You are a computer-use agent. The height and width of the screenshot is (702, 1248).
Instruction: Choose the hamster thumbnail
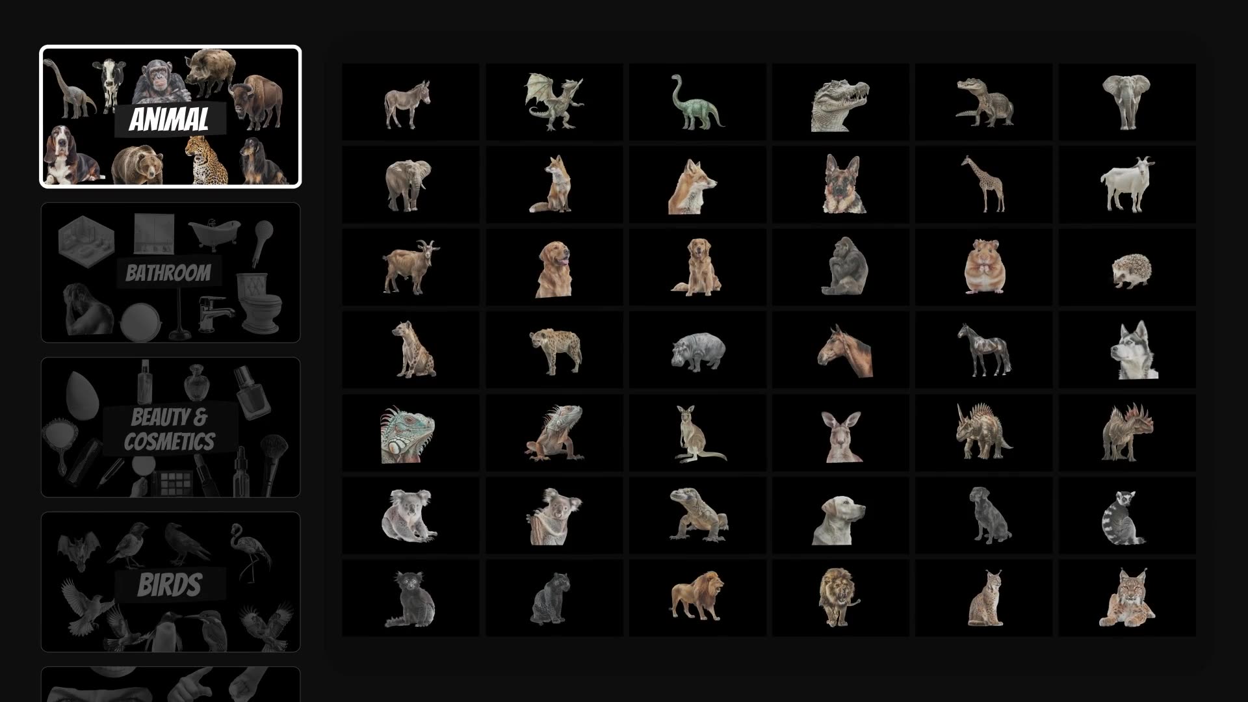(984, 267)
